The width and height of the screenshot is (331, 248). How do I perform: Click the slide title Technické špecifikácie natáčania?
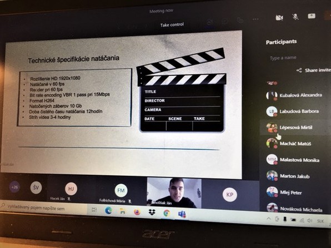[x=74, y=59]
